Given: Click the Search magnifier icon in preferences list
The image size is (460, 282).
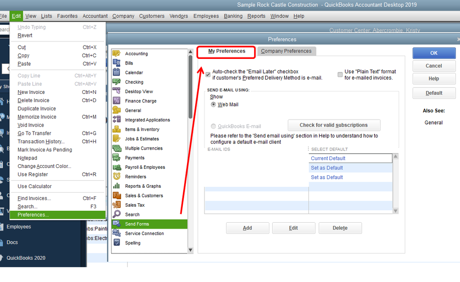Looking at the screenshot, I should 116,214.
